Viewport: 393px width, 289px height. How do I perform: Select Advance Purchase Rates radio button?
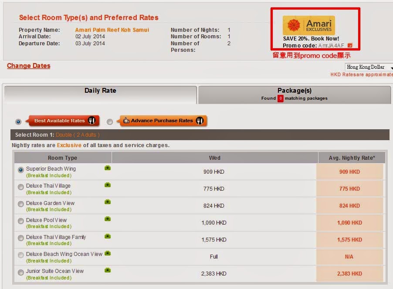tap(110, 122)
